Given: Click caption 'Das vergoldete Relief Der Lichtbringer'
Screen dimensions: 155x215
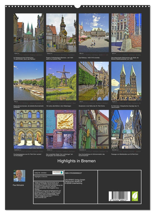Looking at the screenshot, I should (x=59, y=155).
